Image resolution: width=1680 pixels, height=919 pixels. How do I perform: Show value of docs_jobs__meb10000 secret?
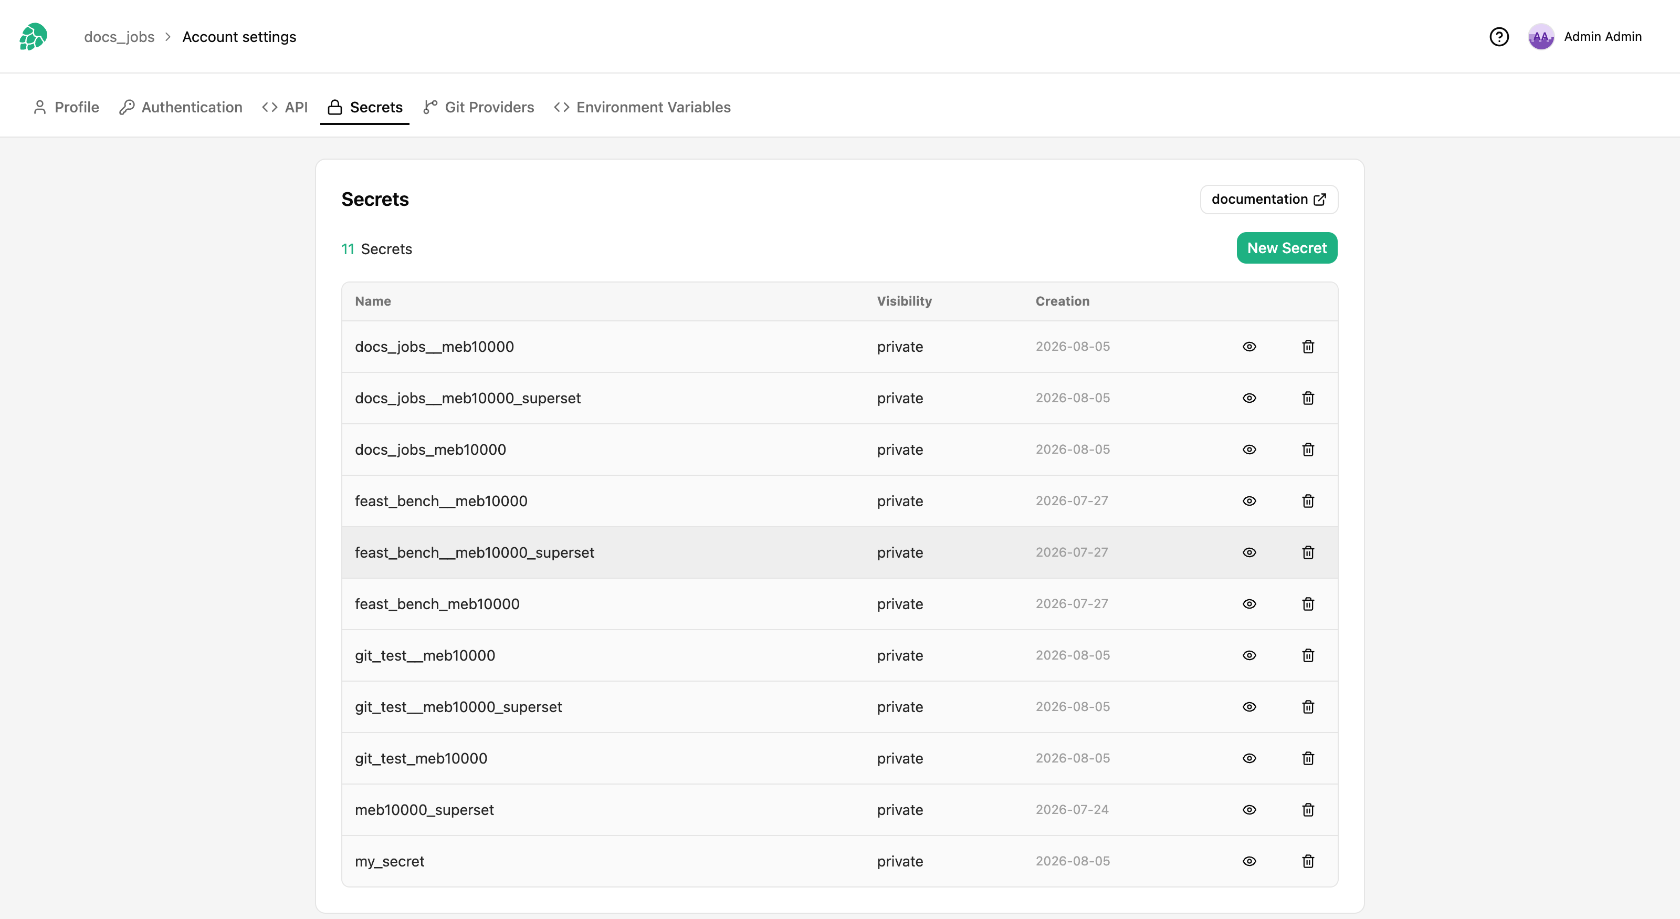(x=1249, y=347)
